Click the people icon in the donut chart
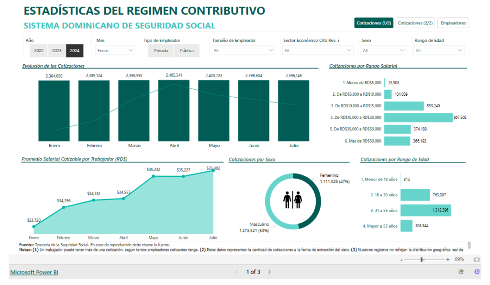The height and width of the screenshot is (285, 490). 292,201
